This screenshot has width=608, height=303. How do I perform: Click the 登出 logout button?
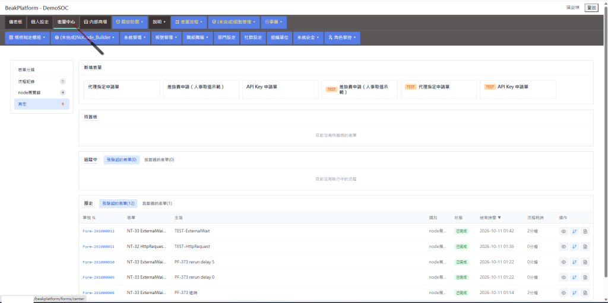tap(591, 8)
